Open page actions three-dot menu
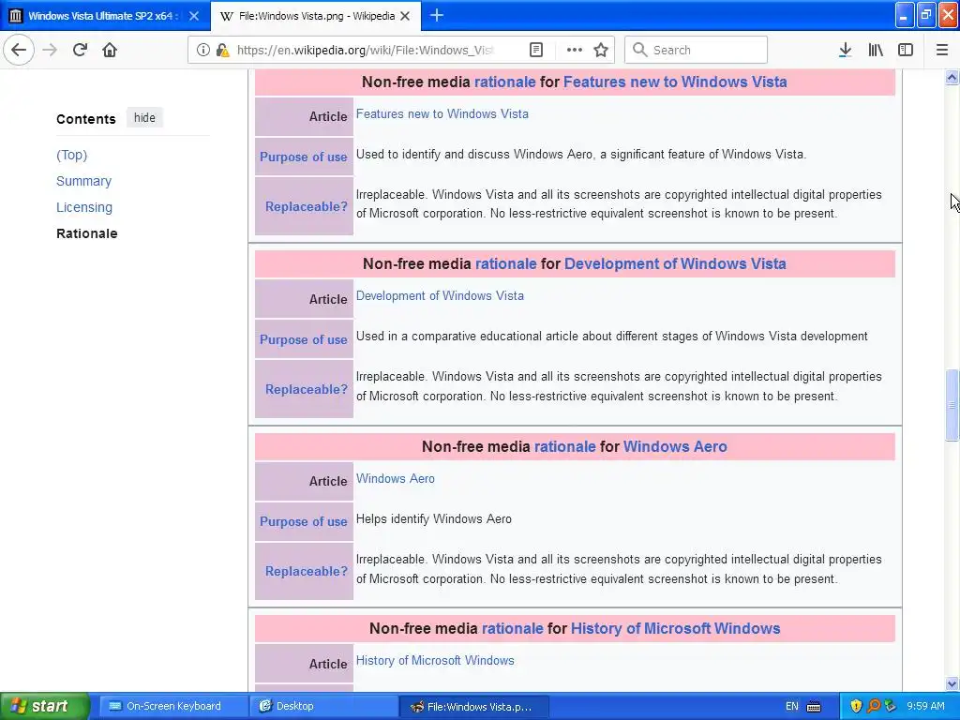 574,51
